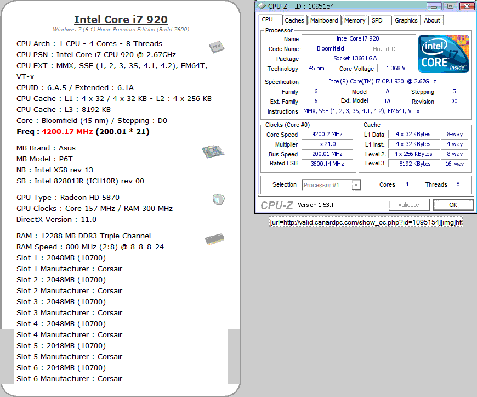Click the L1 Inst. 4-way value
Viewport: 477px width, 397px height.
coord(455,144)
